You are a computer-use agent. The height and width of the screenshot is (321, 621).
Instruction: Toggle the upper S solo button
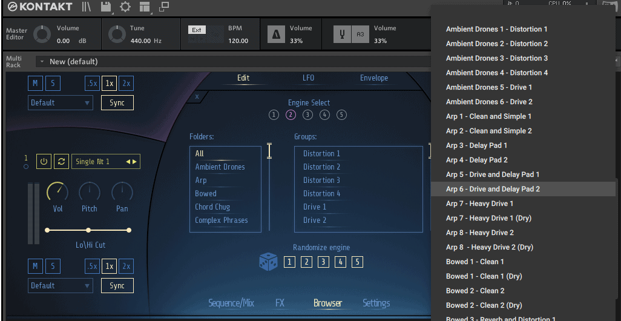click(53, 84)
